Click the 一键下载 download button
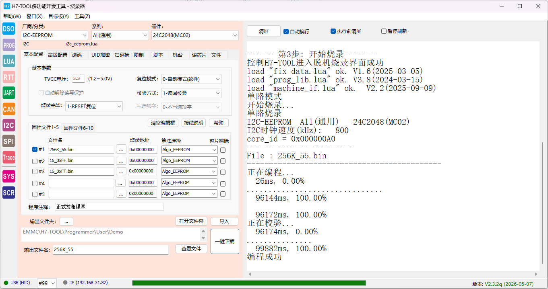Screen dimensions: 548x289 [225, 241]
